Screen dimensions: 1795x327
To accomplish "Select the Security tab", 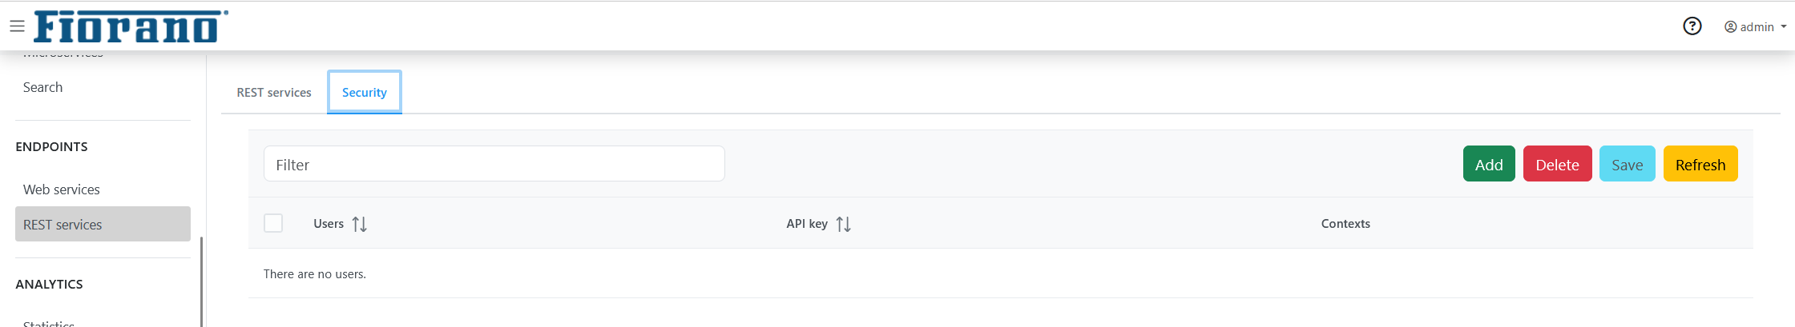I will click(365, 93).
